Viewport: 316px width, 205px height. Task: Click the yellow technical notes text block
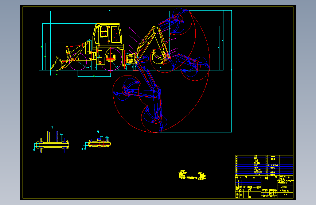pos(192,175)
